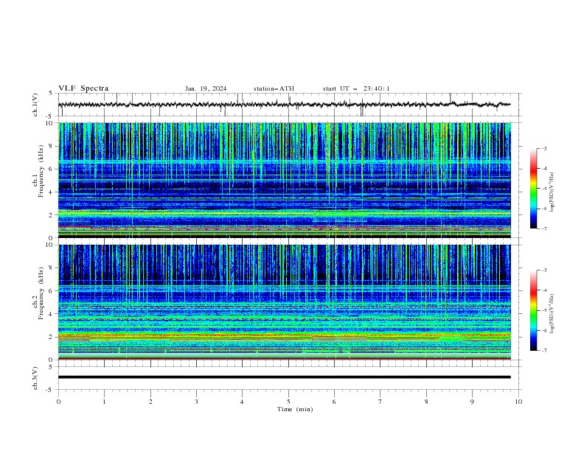Click the 'start UT = 23:40:1' text

point(356,88)
